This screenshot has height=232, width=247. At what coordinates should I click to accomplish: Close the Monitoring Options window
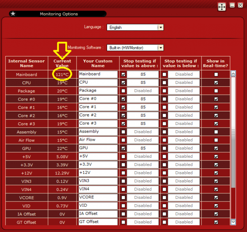point(240,5)
